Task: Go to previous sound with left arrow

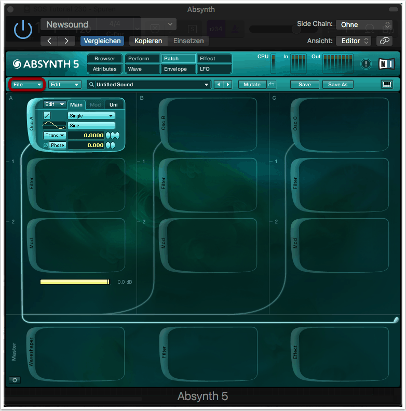Action: pos(219,85)
